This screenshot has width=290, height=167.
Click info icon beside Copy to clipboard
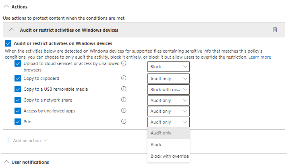pos(124,78)
